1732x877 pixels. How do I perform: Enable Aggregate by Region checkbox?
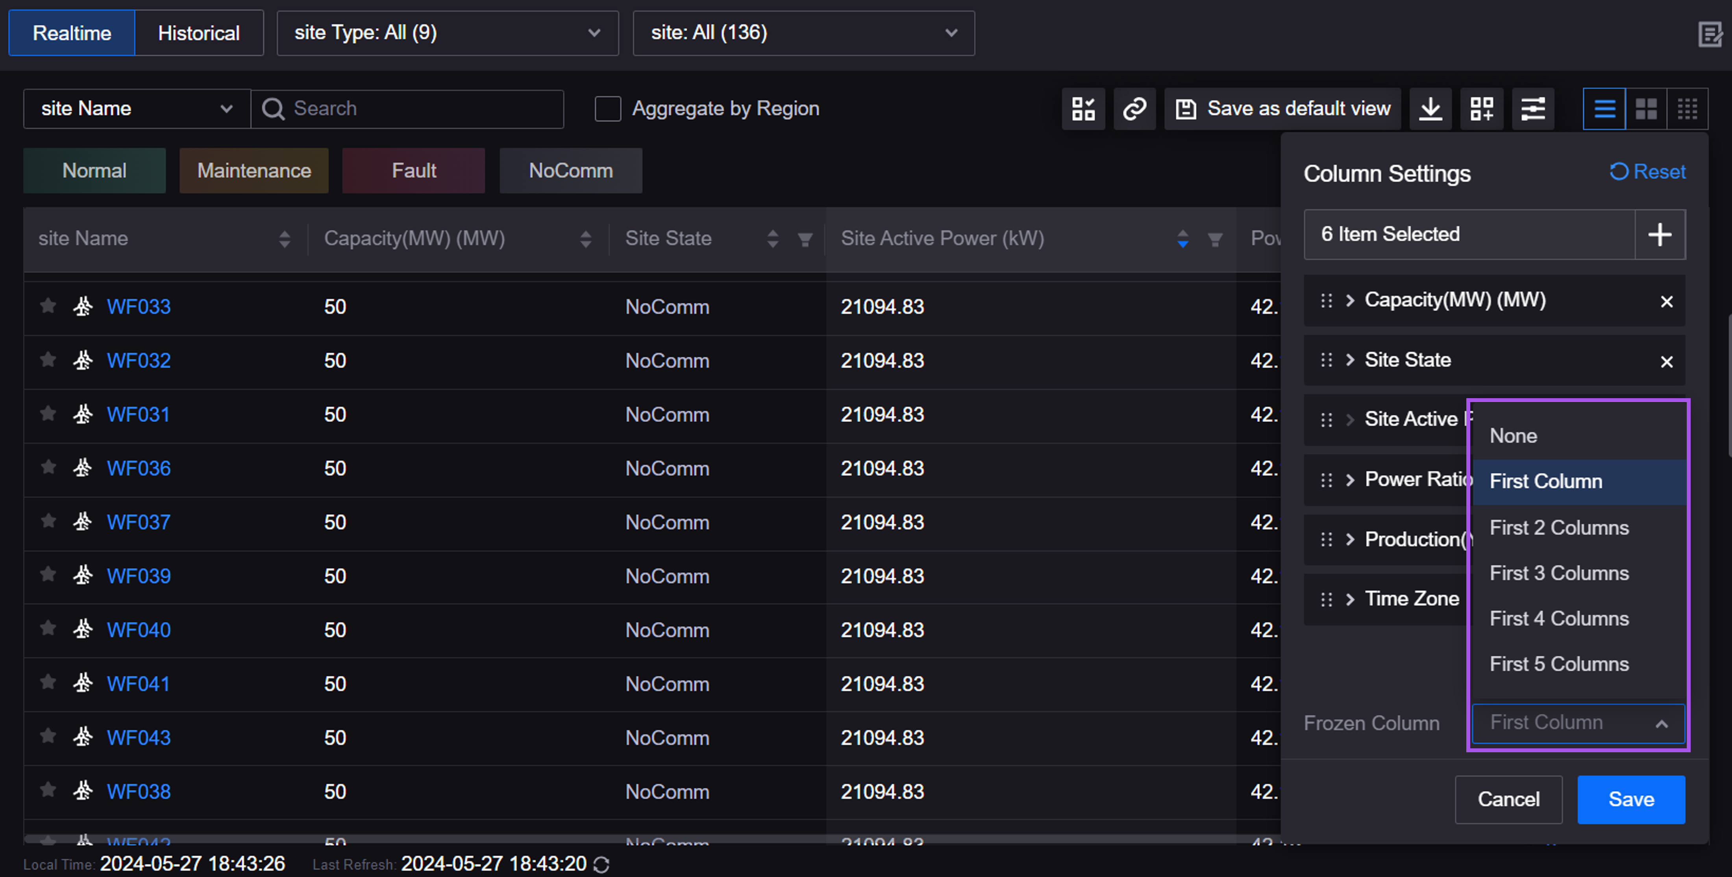607,109
